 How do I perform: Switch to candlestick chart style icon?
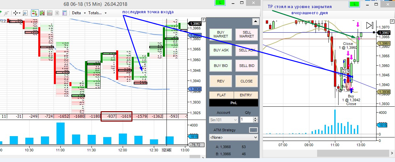point(42,13)
